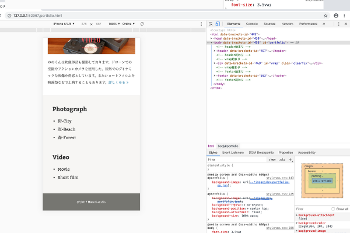Open the Accessibility sub-tab
This screenshot has width=350, height=233.
[x=306, y=153]
